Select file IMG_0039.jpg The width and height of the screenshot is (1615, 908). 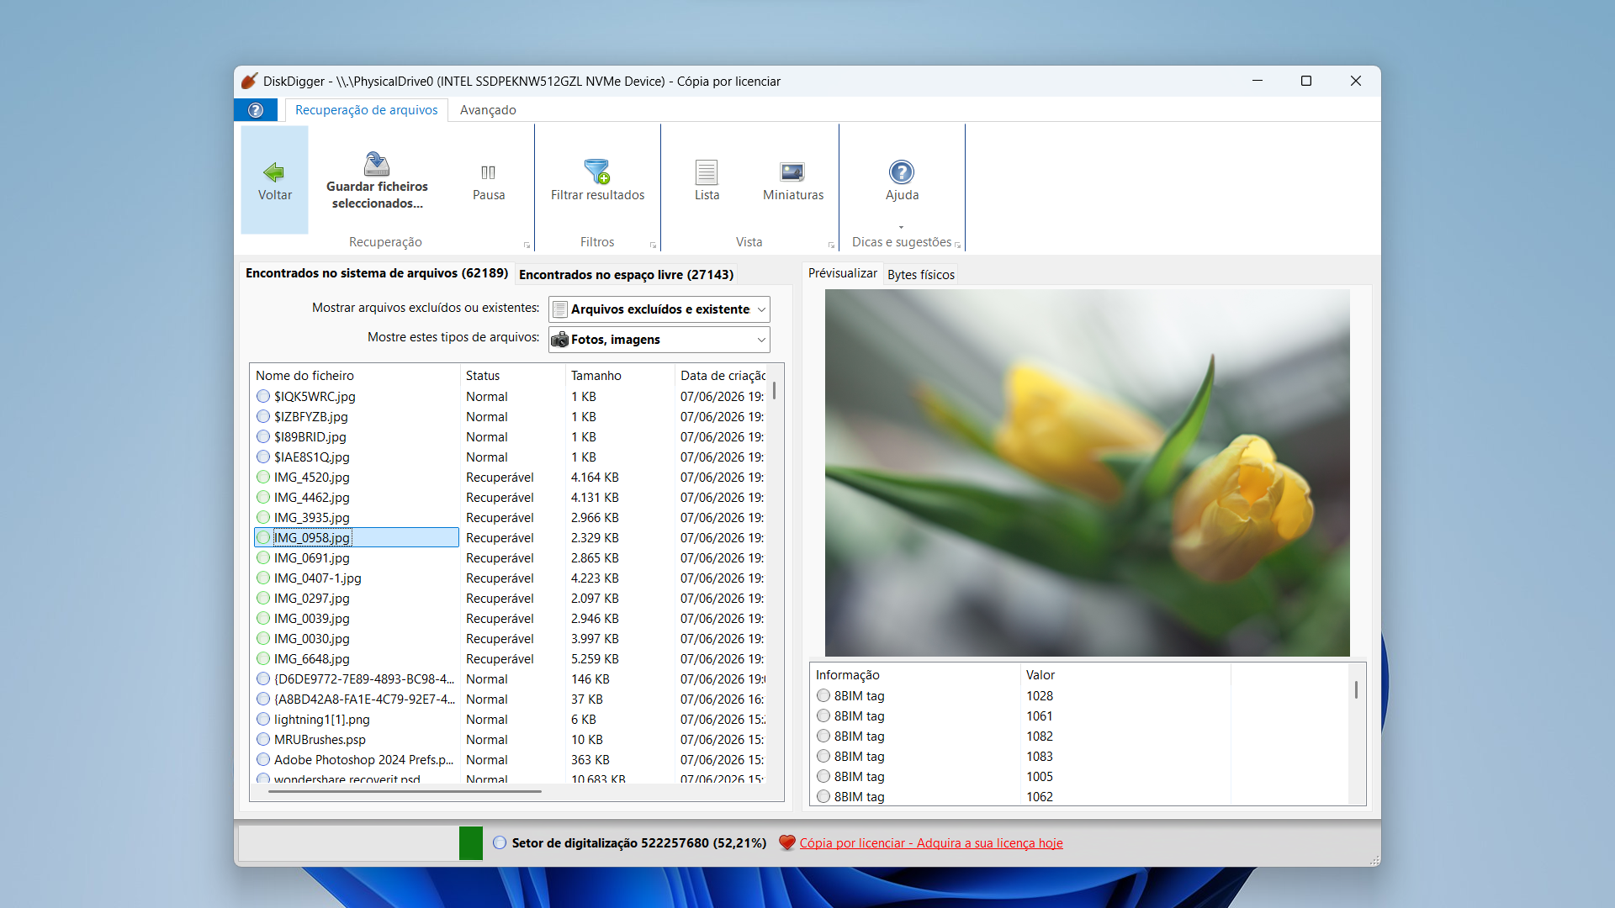click(311, 618)
